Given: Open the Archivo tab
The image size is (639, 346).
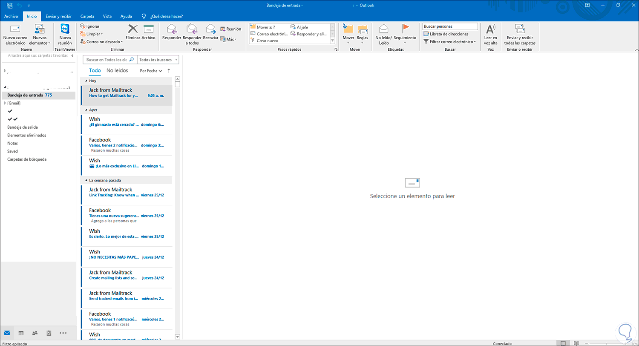Looking at the screenshot, I should pos(11,16).
